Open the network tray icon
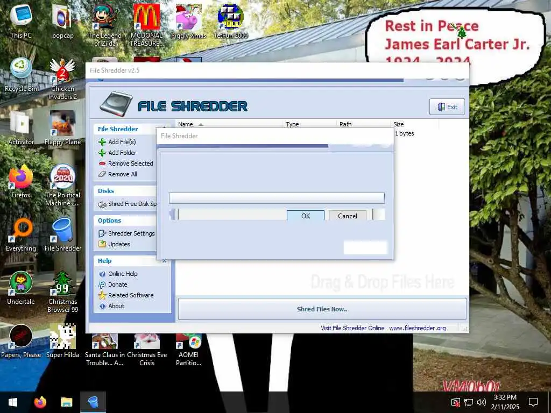This screenshot has width=551, height=413. [x=469, y=402]
